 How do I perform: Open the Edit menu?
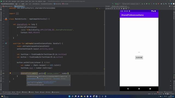point(7,1)
